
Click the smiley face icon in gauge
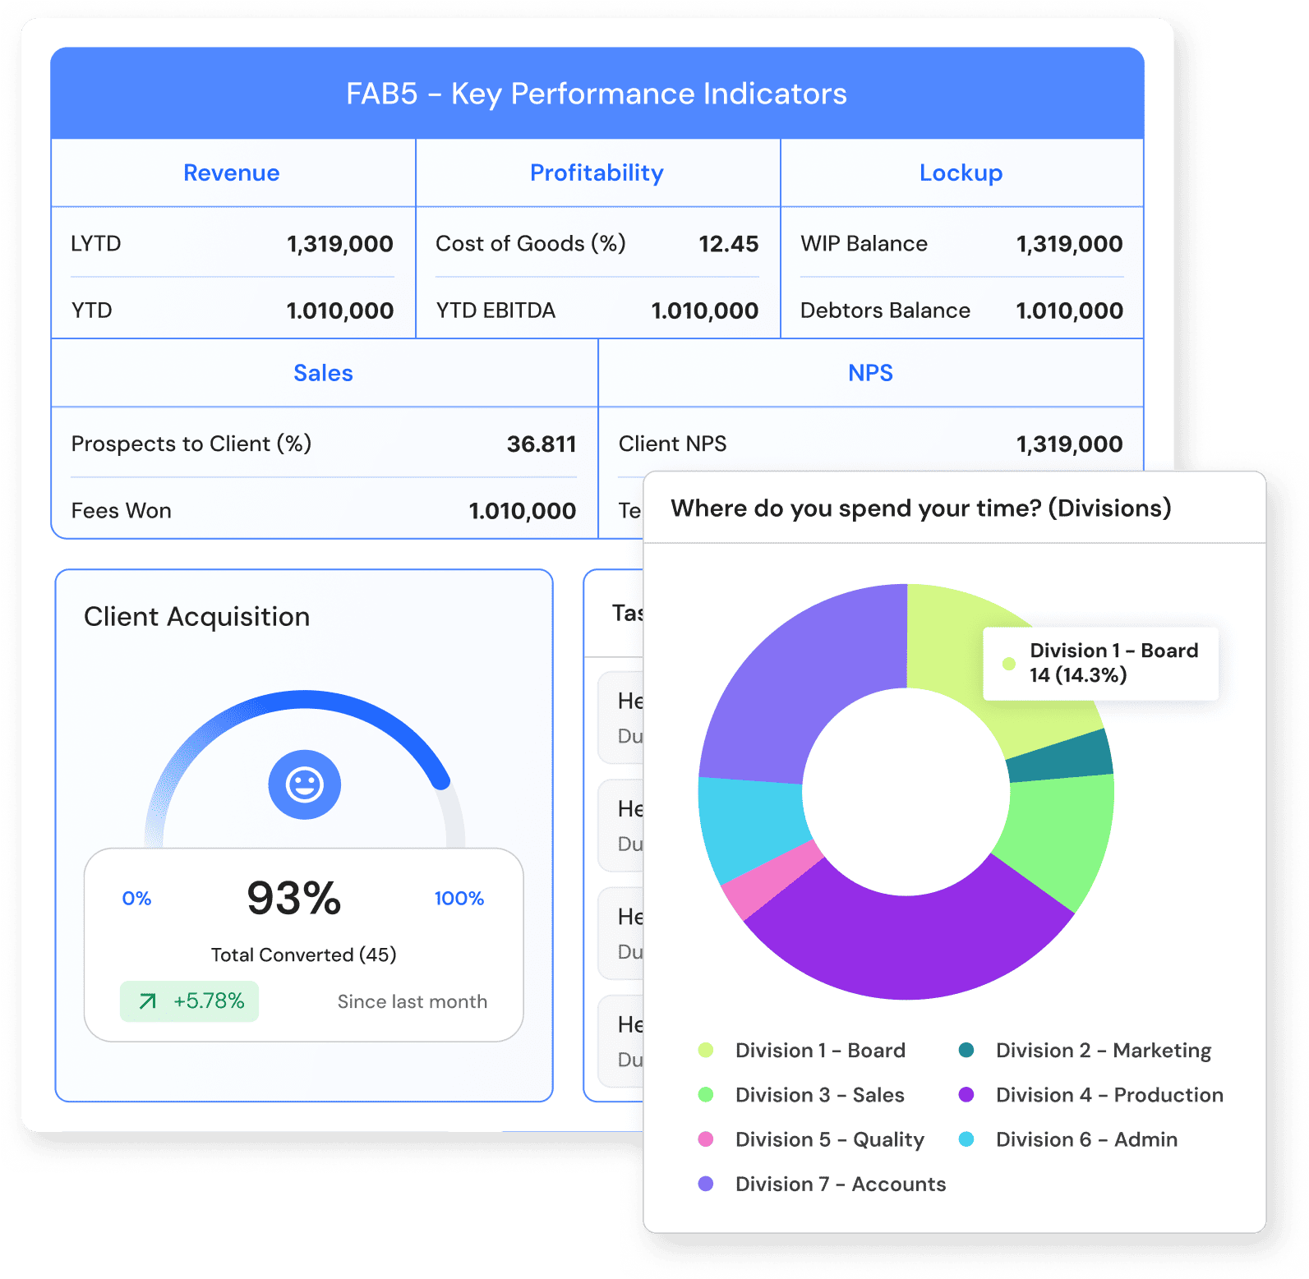click(304, 784)
